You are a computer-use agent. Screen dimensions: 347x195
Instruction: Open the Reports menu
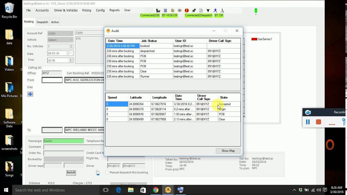[x=114, y=10]
